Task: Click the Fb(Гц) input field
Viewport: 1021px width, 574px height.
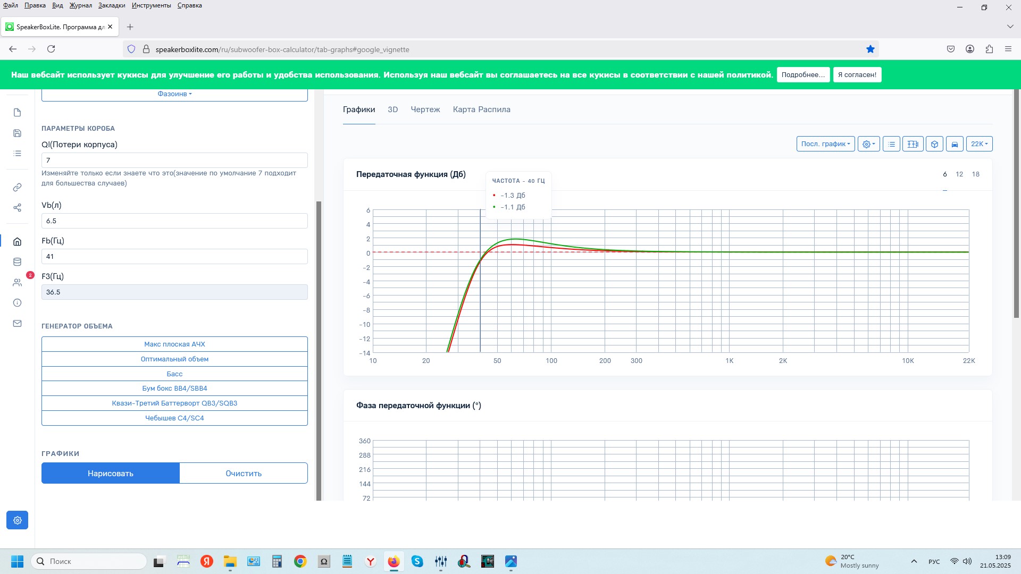Action: (x=174, y=257)
